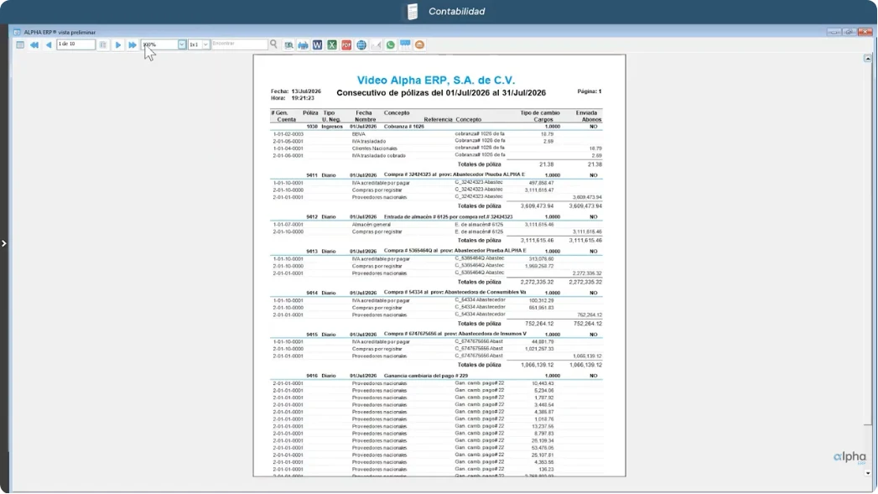Click the "Tipo de cambio" column header

click(x=540, y=112)
